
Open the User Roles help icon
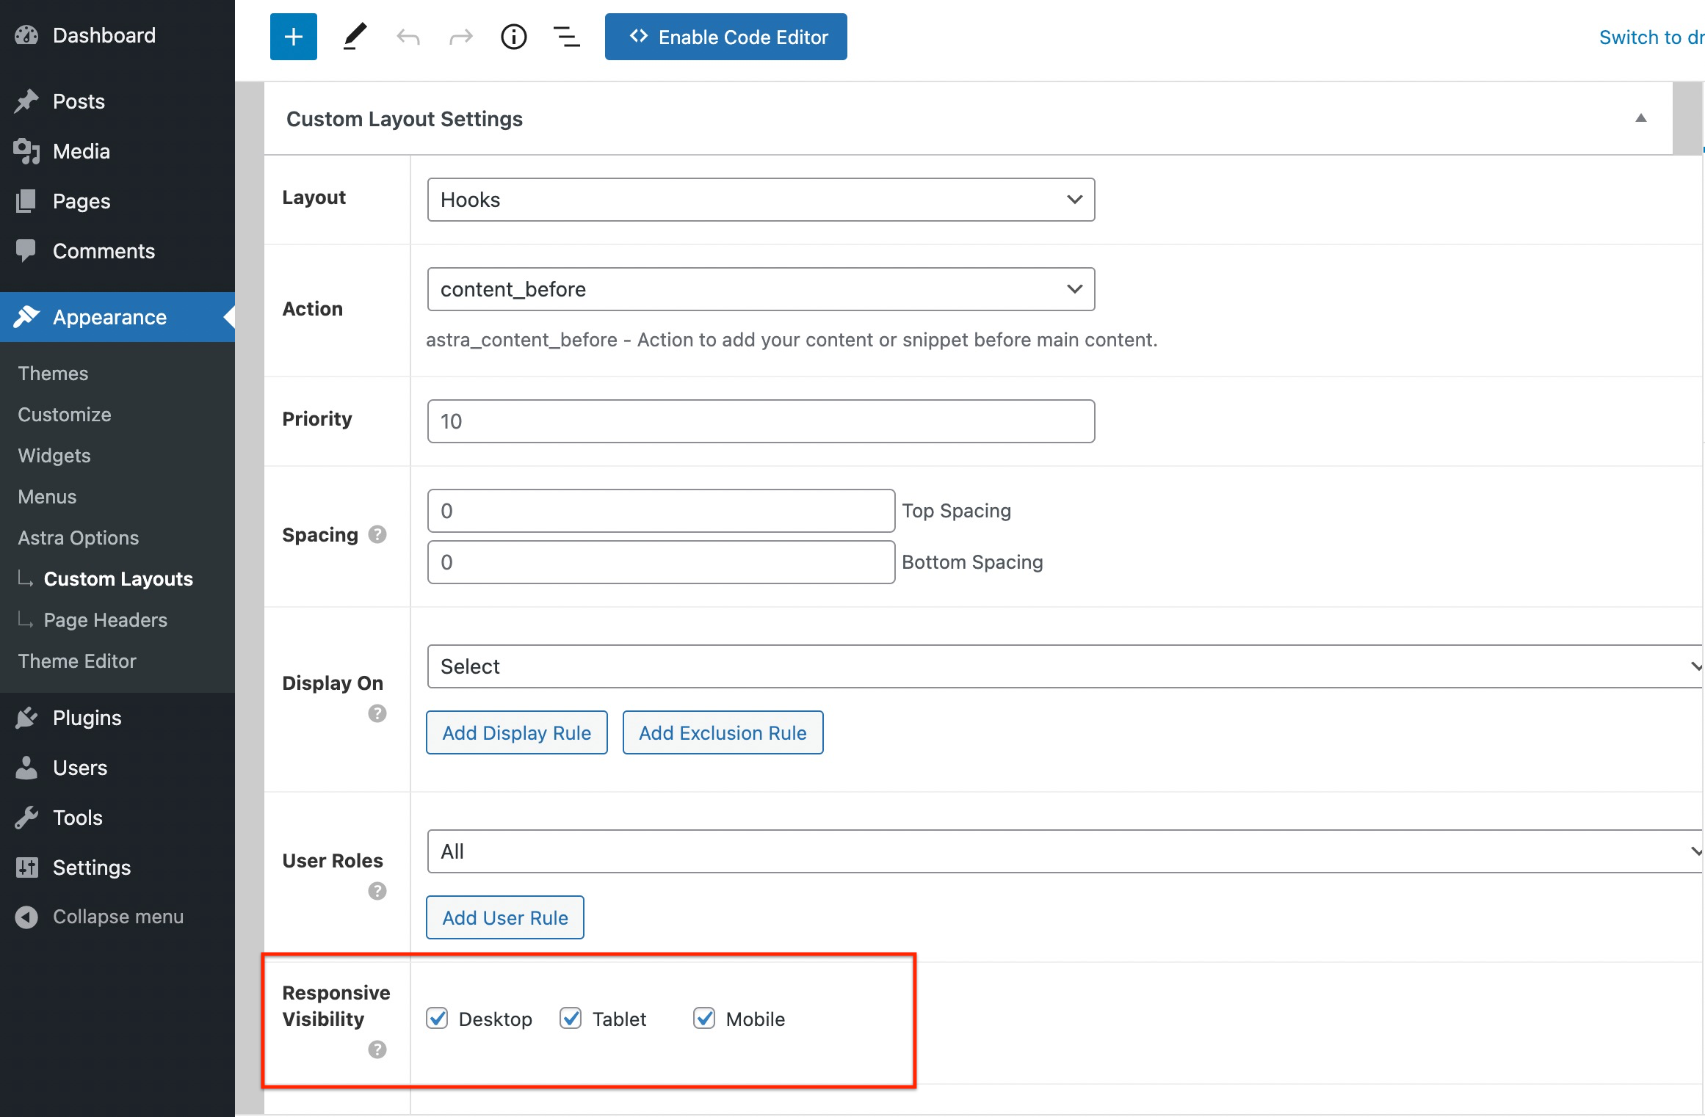click(x=377, y=891)
